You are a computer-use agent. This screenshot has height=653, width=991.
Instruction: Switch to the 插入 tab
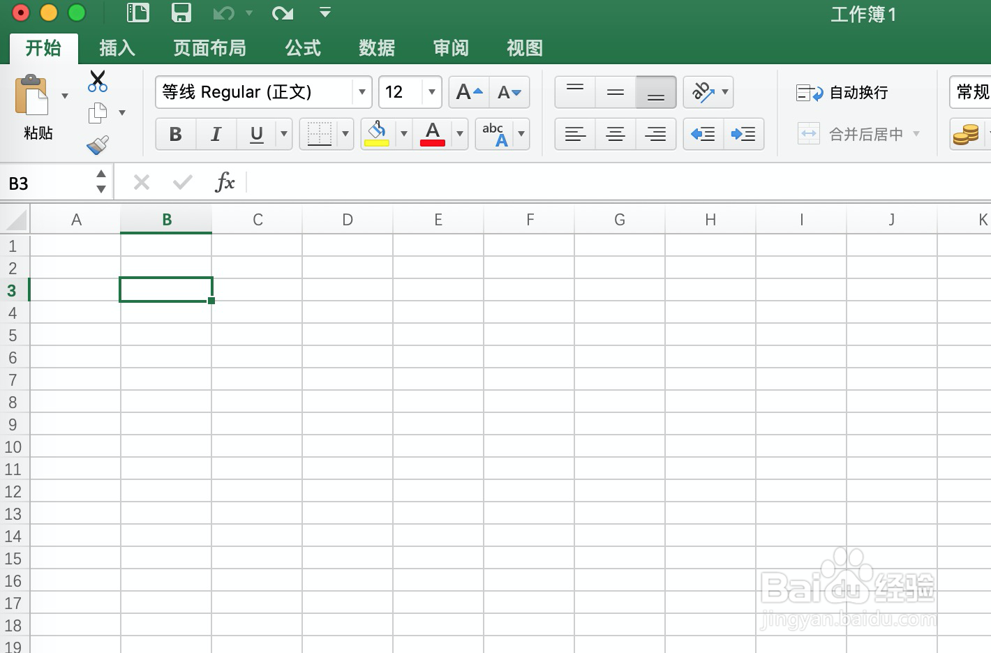click(117, 48)
